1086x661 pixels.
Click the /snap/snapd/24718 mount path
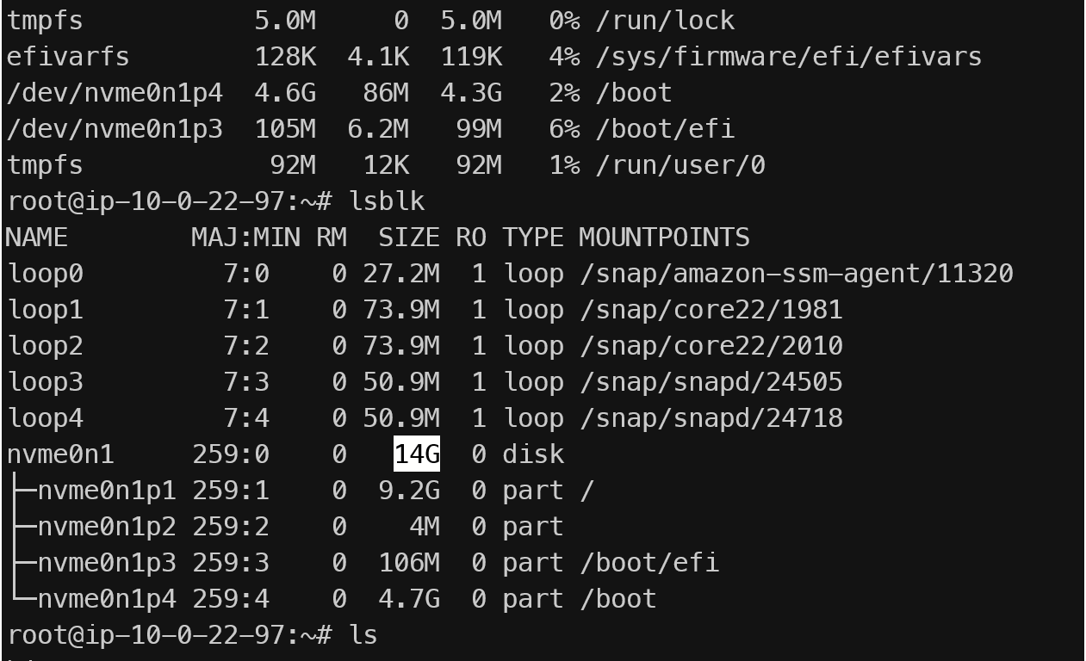(711, 418)
